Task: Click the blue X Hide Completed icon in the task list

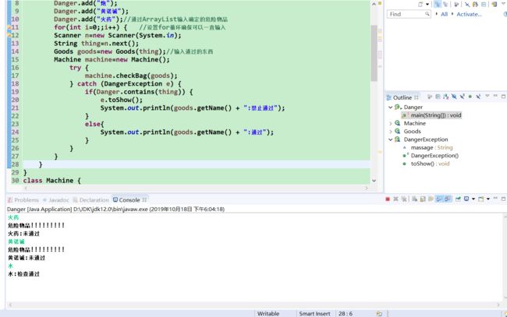Action: point(467,5)
